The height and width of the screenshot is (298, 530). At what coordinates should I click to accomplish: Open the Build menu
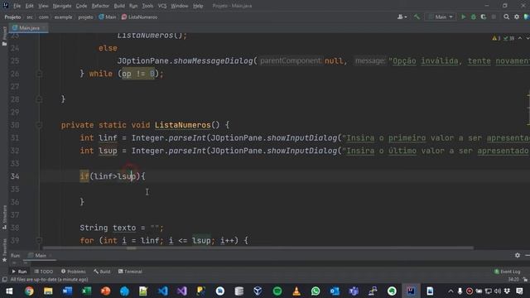119,6
